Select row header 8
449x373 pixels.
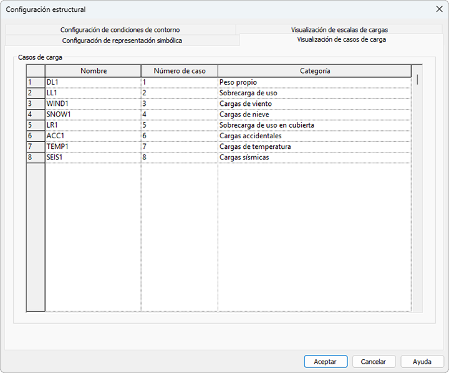tap(36, 158)
